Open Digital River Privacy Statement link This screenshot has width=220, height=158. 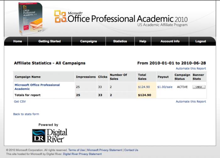pos(82,154)
